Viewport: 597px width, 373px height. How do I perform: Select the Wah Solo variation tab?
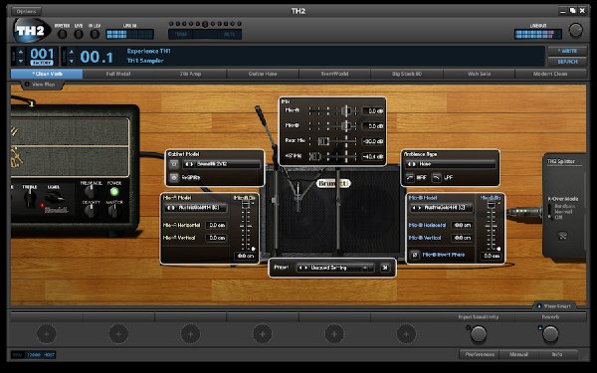(479, 74)
